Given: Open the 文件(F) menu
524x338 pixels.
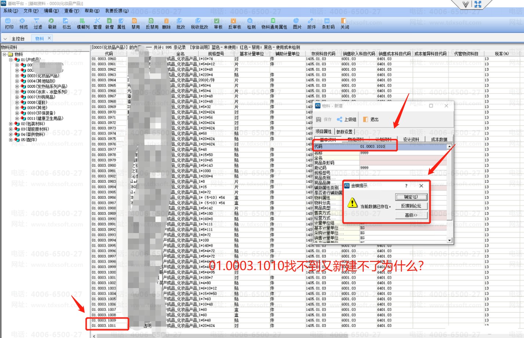Looking at the screenshot, I should point(30,11).
